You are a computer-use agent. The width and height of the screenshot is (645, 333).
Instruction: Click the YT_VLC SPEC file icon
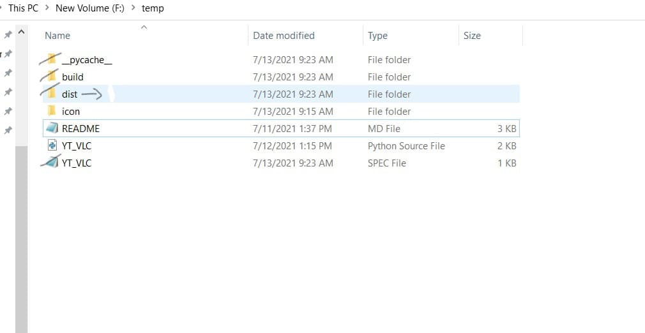coord(52,163)
